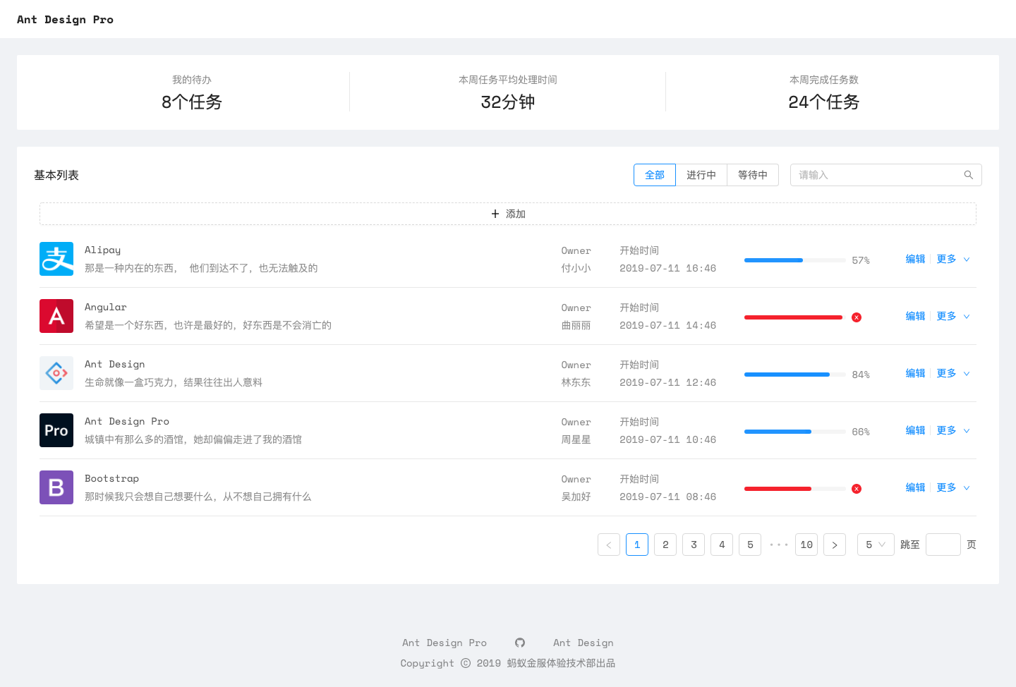Screen dimensions: 1016x687
Task: Click owner name 曲丽丽
Action: [576, 325]
